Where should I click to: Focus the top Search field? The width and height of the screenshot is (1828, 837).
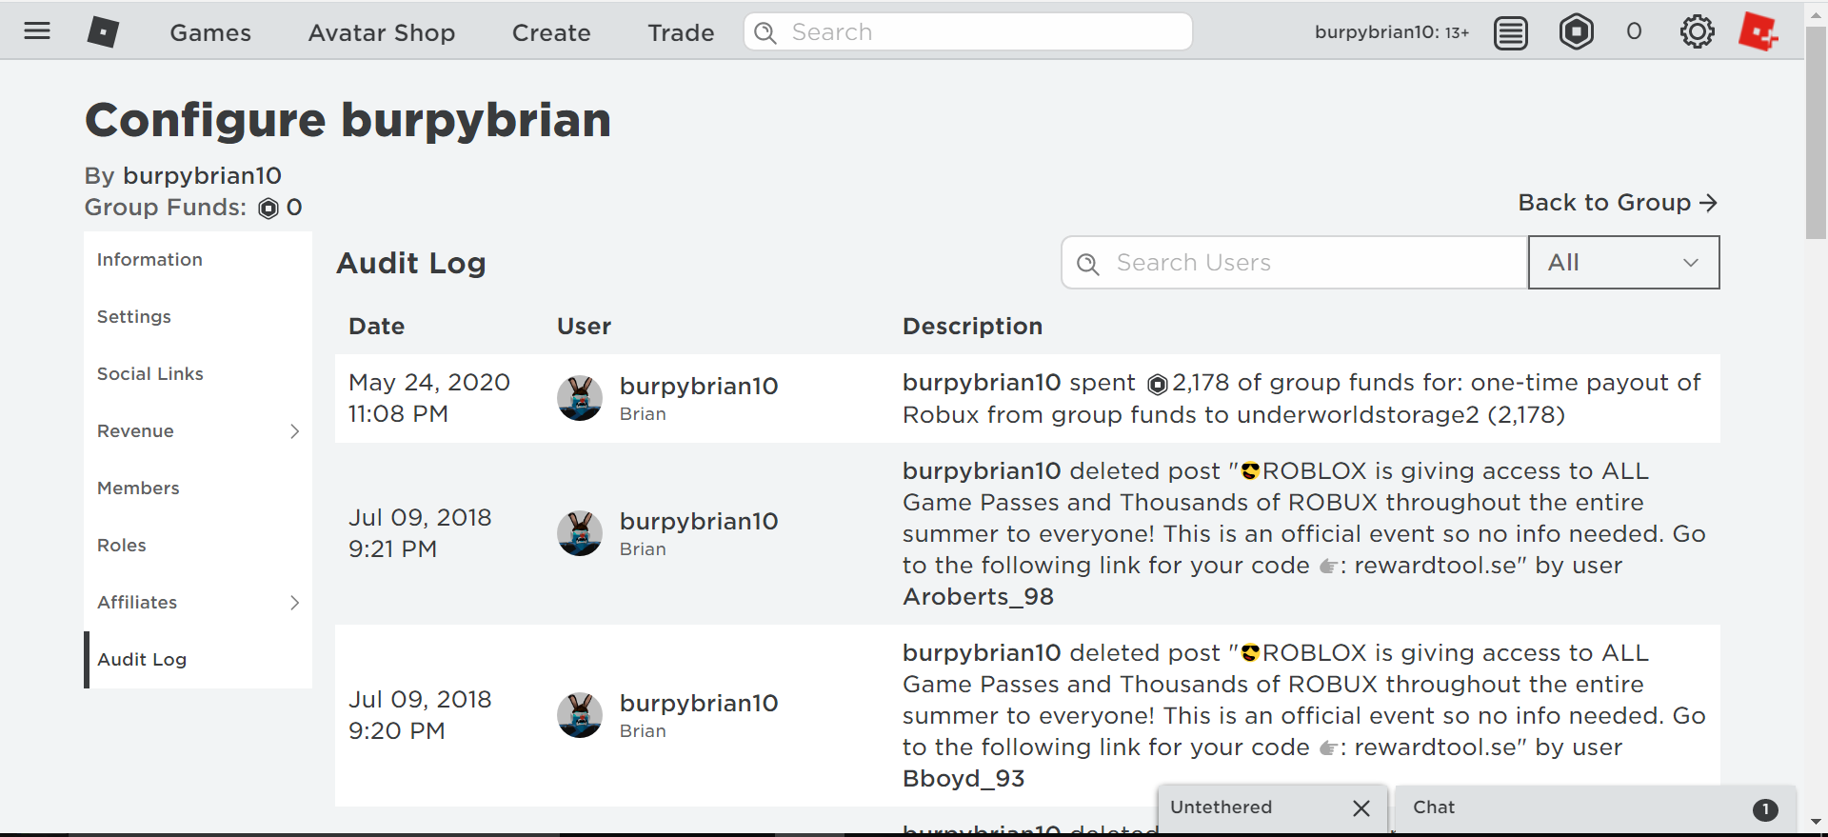pos(968,32)
